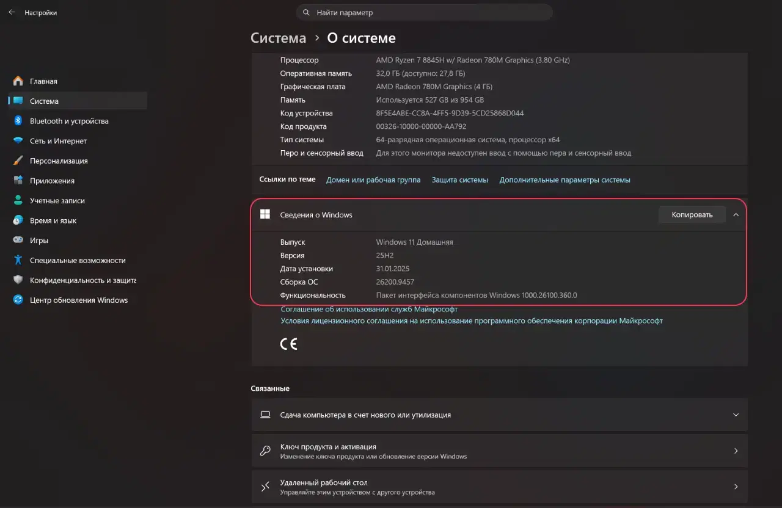This screenshot has height=508, width=782.
Task: Open the Главная settings page
Action: click(77, 81)
